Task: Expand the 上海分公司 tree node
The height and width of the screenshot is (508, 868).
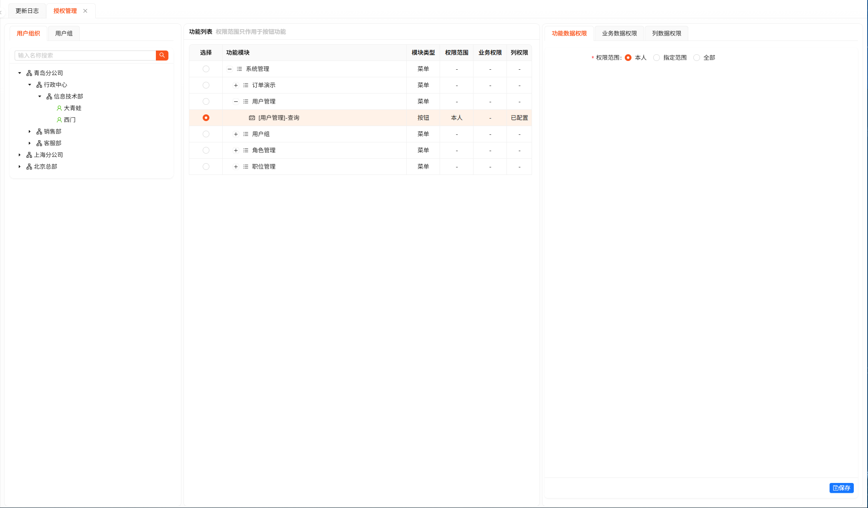Action: (x=20, y=155)
